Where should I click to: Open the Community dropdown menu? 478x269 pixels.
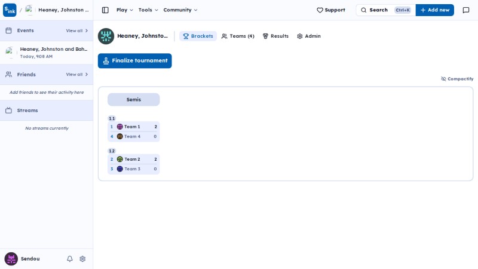[x=180, y=10]
